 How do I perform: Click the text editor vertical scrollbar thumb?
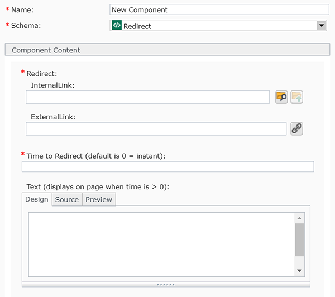(x=300, y=240)
